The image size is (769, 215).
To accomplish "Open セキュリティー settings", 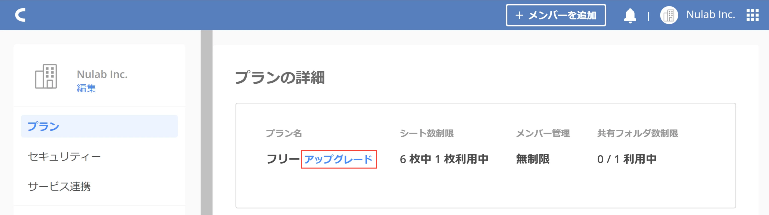I will coord(64,157).
